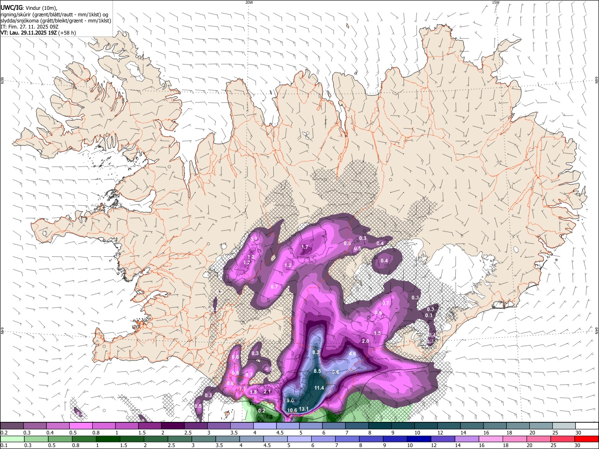
Task: Select the red swatch after 30 in bottom legend
Action: click(x=586, y=439)
